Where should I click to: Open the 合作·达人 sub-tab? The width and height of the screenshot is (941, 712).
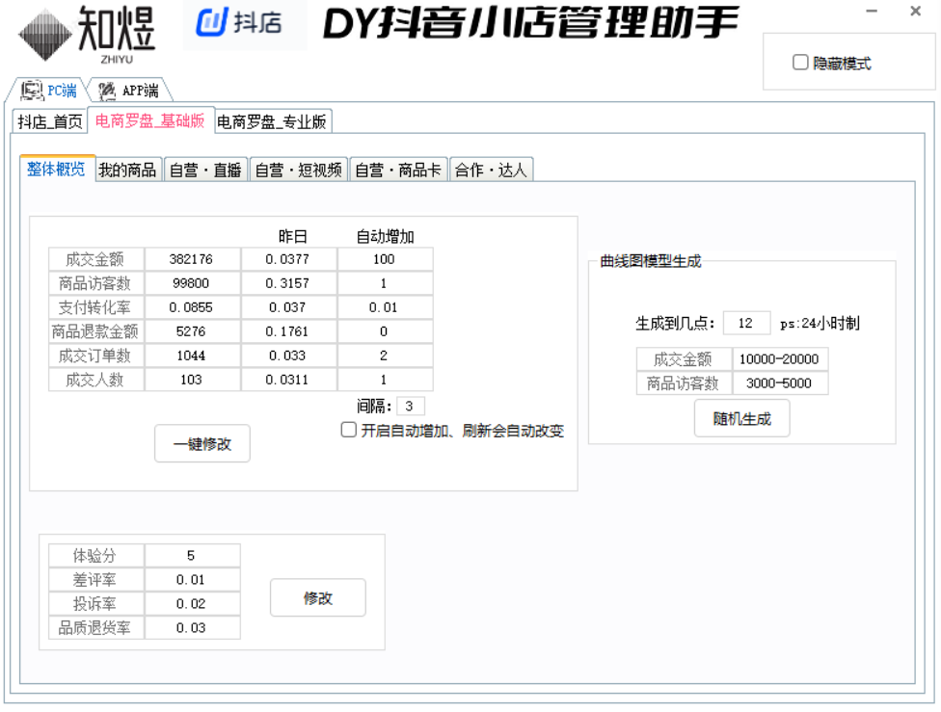coord(491,170)
